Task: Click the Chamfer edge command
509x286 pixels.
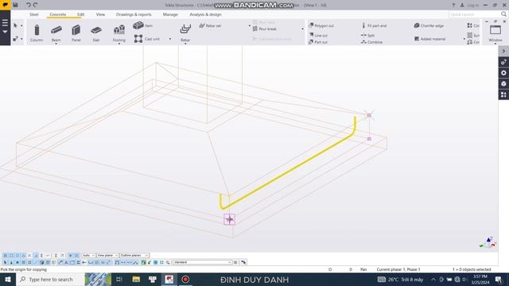Action: (x=429, y=25)
